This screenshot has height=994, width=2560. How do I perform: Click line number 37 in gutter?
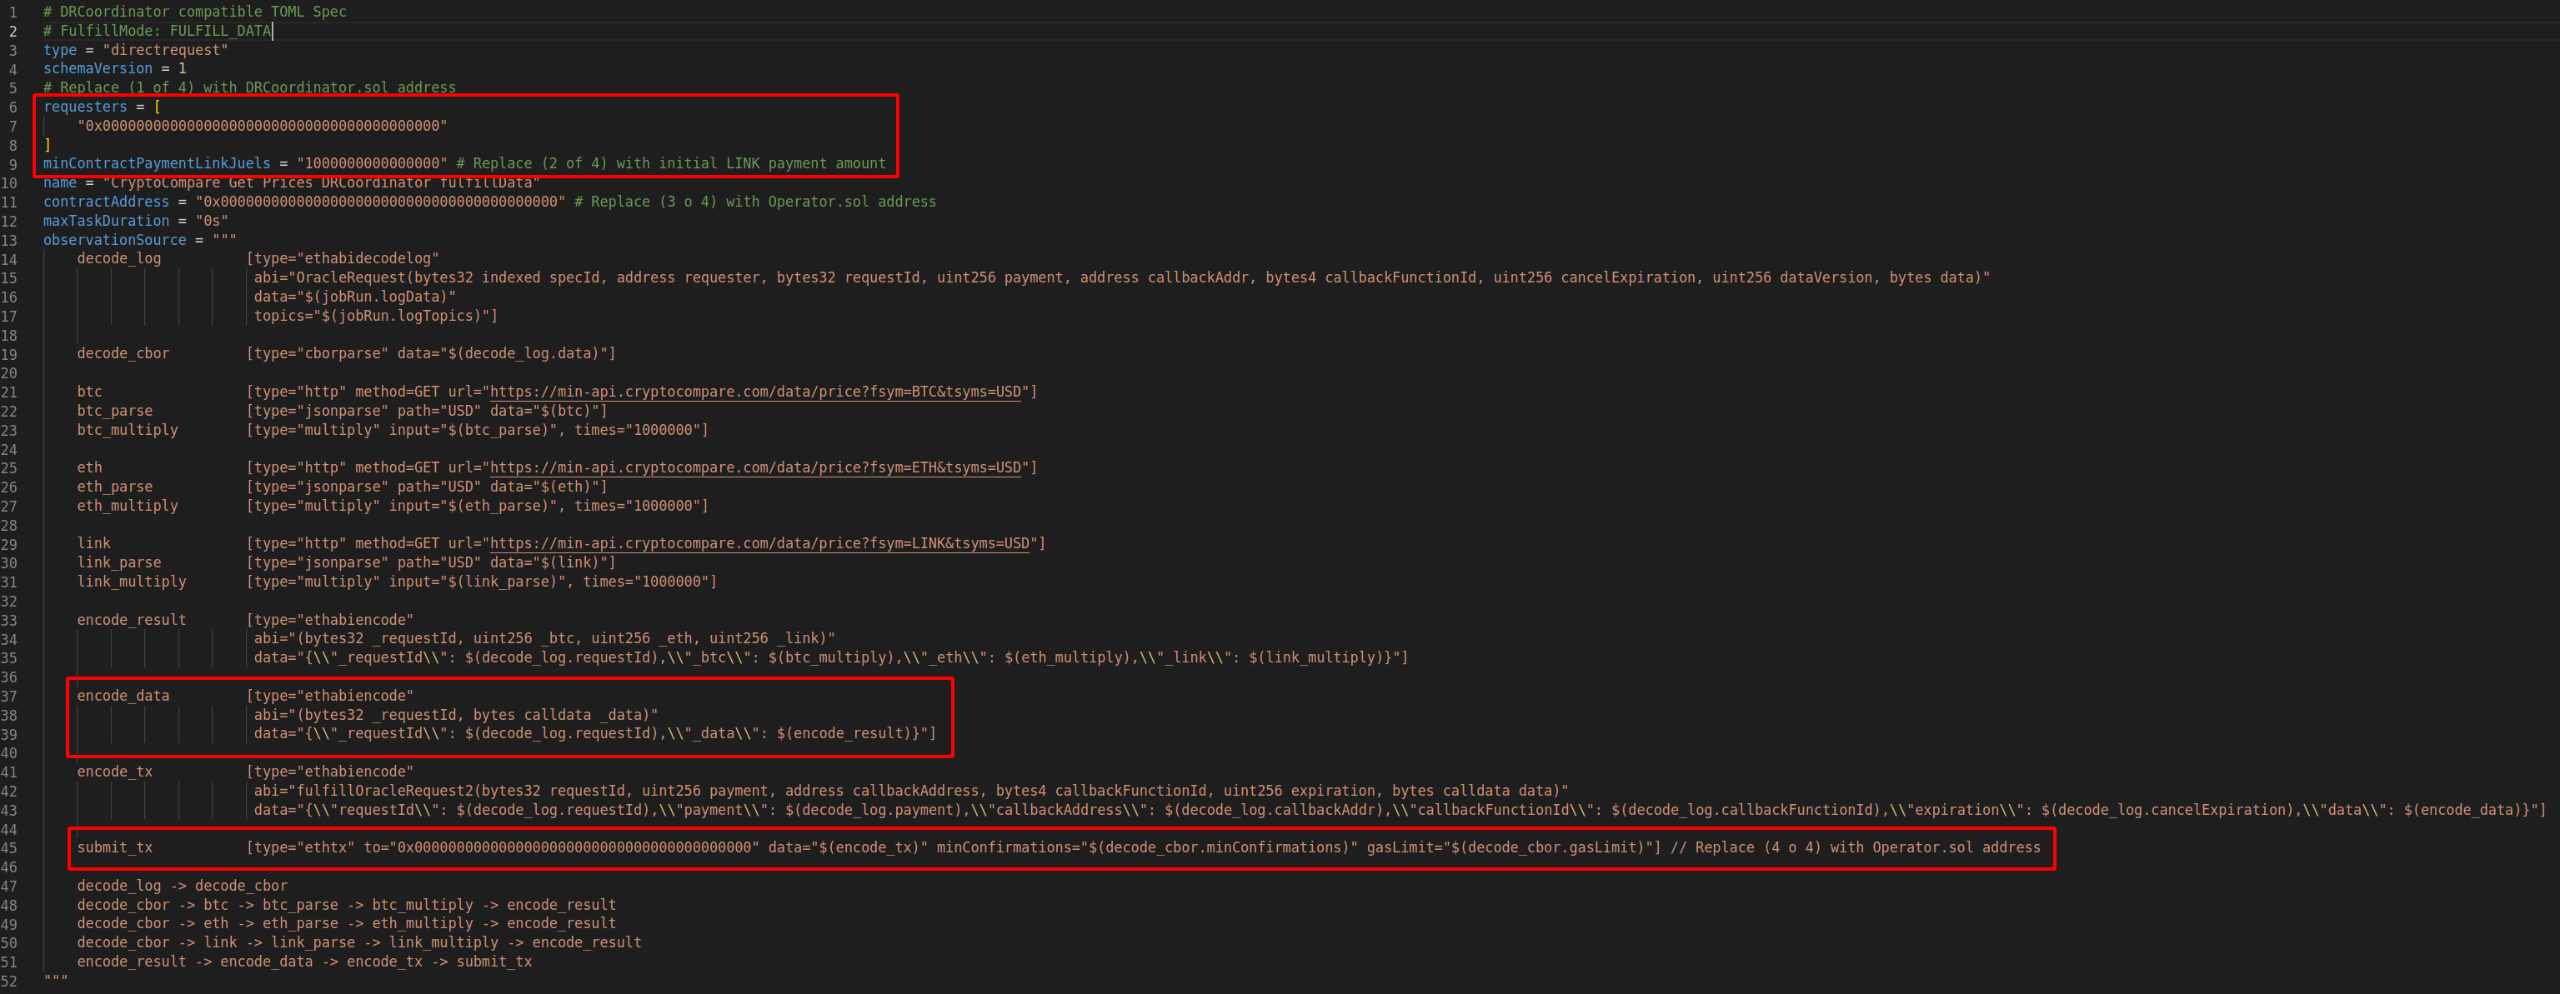pyautogui.click(x=9, y=696)
